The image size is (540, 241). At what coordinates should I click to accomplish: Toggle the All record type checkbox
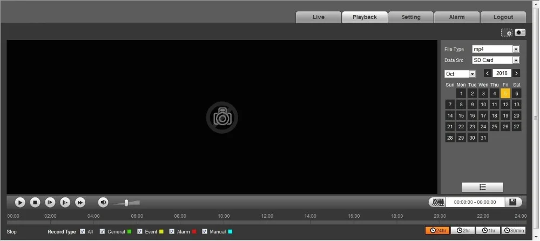pyautogui.click(x=82, y=231)
